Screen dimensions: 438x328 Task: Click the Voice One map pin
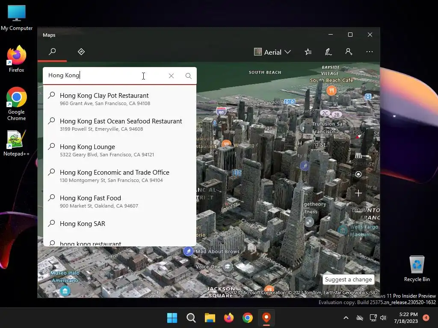pyautogui.click(x=228, y=266)
